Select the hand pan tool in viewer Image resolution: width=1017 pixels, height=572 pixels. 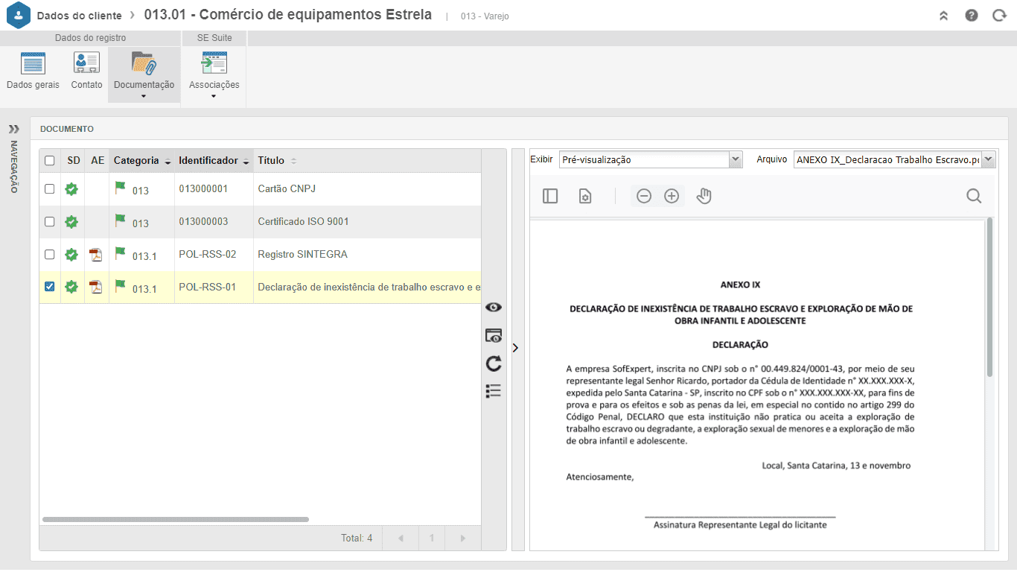click(704, 196)
